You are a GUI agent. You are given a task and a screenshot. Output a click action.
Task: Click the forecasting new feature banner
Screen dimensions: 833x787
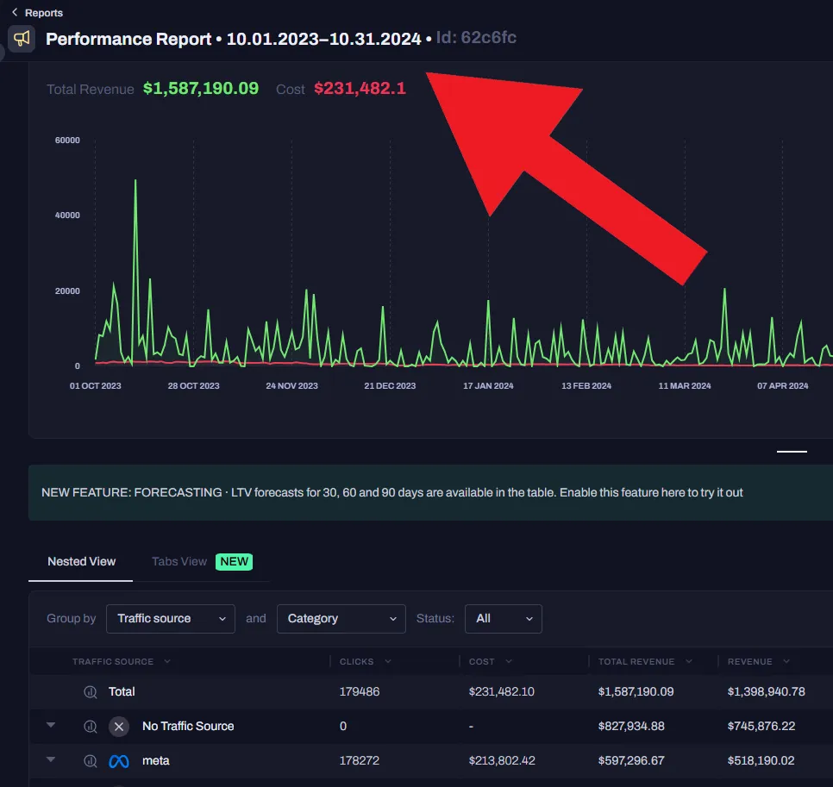430,493
